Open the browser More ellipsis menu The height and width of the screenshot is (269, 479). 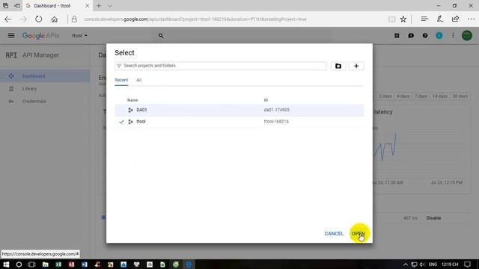pyautogui.click(x=471, y=19)
